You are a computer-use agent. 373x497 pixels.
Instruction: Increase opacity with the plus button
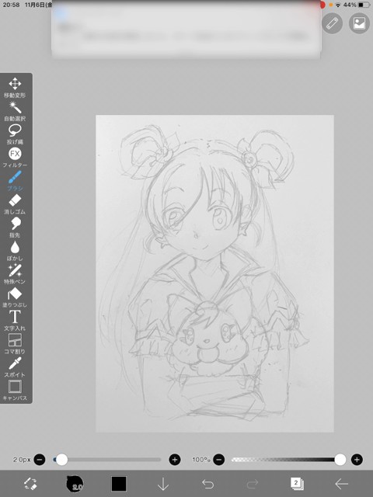[357, 459]
